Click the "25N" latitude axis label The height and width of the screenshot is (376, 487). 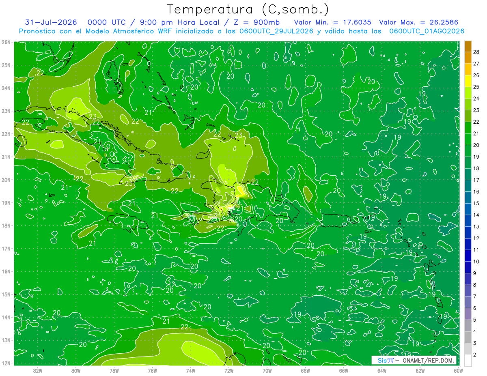[x=6, y=65]
